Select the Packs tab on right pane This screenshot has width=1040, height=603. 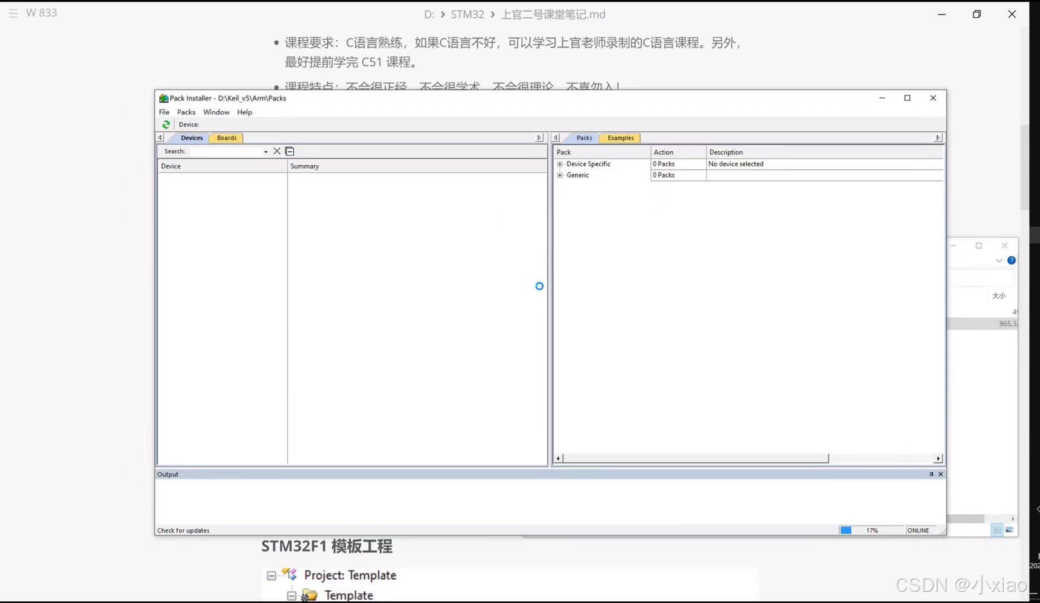coord(583,137)
